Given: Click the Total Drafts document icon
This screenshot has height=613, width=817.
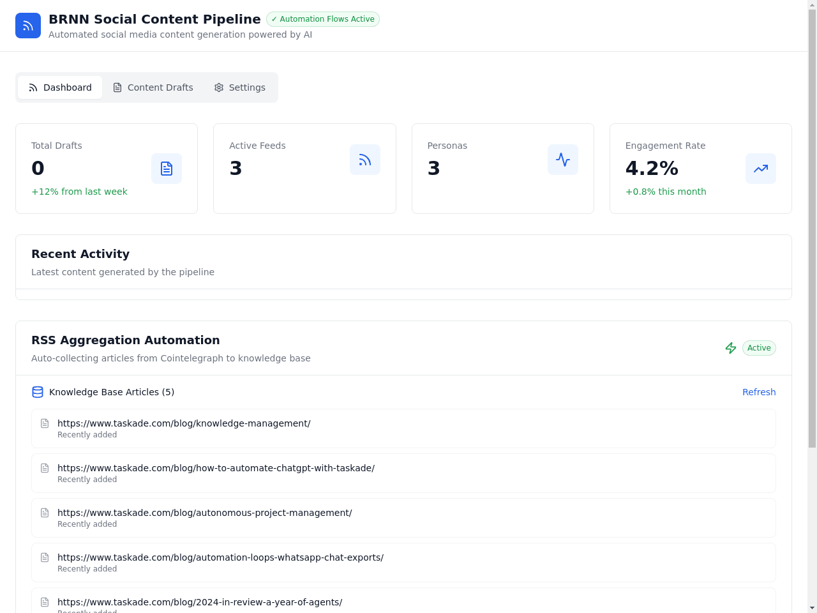Looking at the screenshot, I should 167,169.
